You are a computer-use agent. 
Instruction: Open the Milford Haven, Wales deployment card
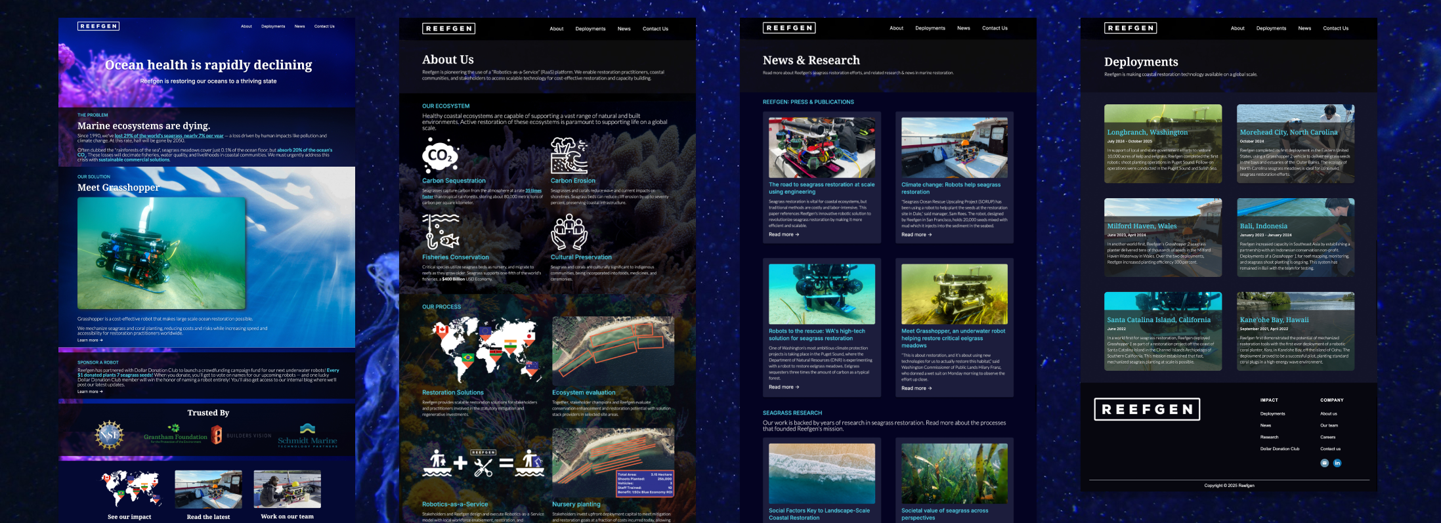(1163, 238)
